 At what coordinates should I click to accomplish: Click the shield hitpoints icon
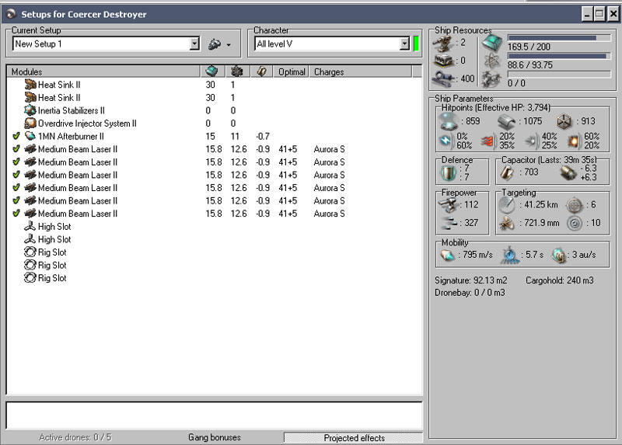coord(449,121)
